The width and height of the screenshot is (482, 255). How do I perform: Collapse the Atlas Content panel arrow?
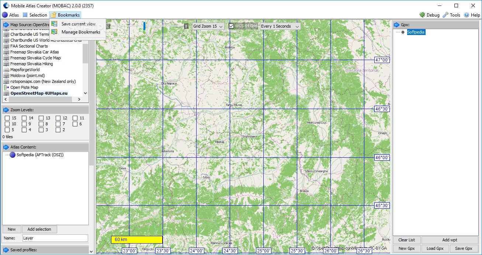6,147
